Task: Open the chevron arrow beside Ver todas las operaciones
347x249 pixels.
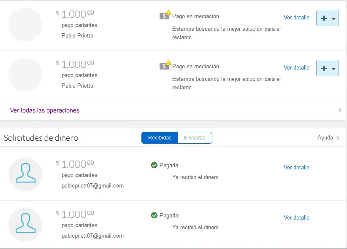Action: [340, 110]
